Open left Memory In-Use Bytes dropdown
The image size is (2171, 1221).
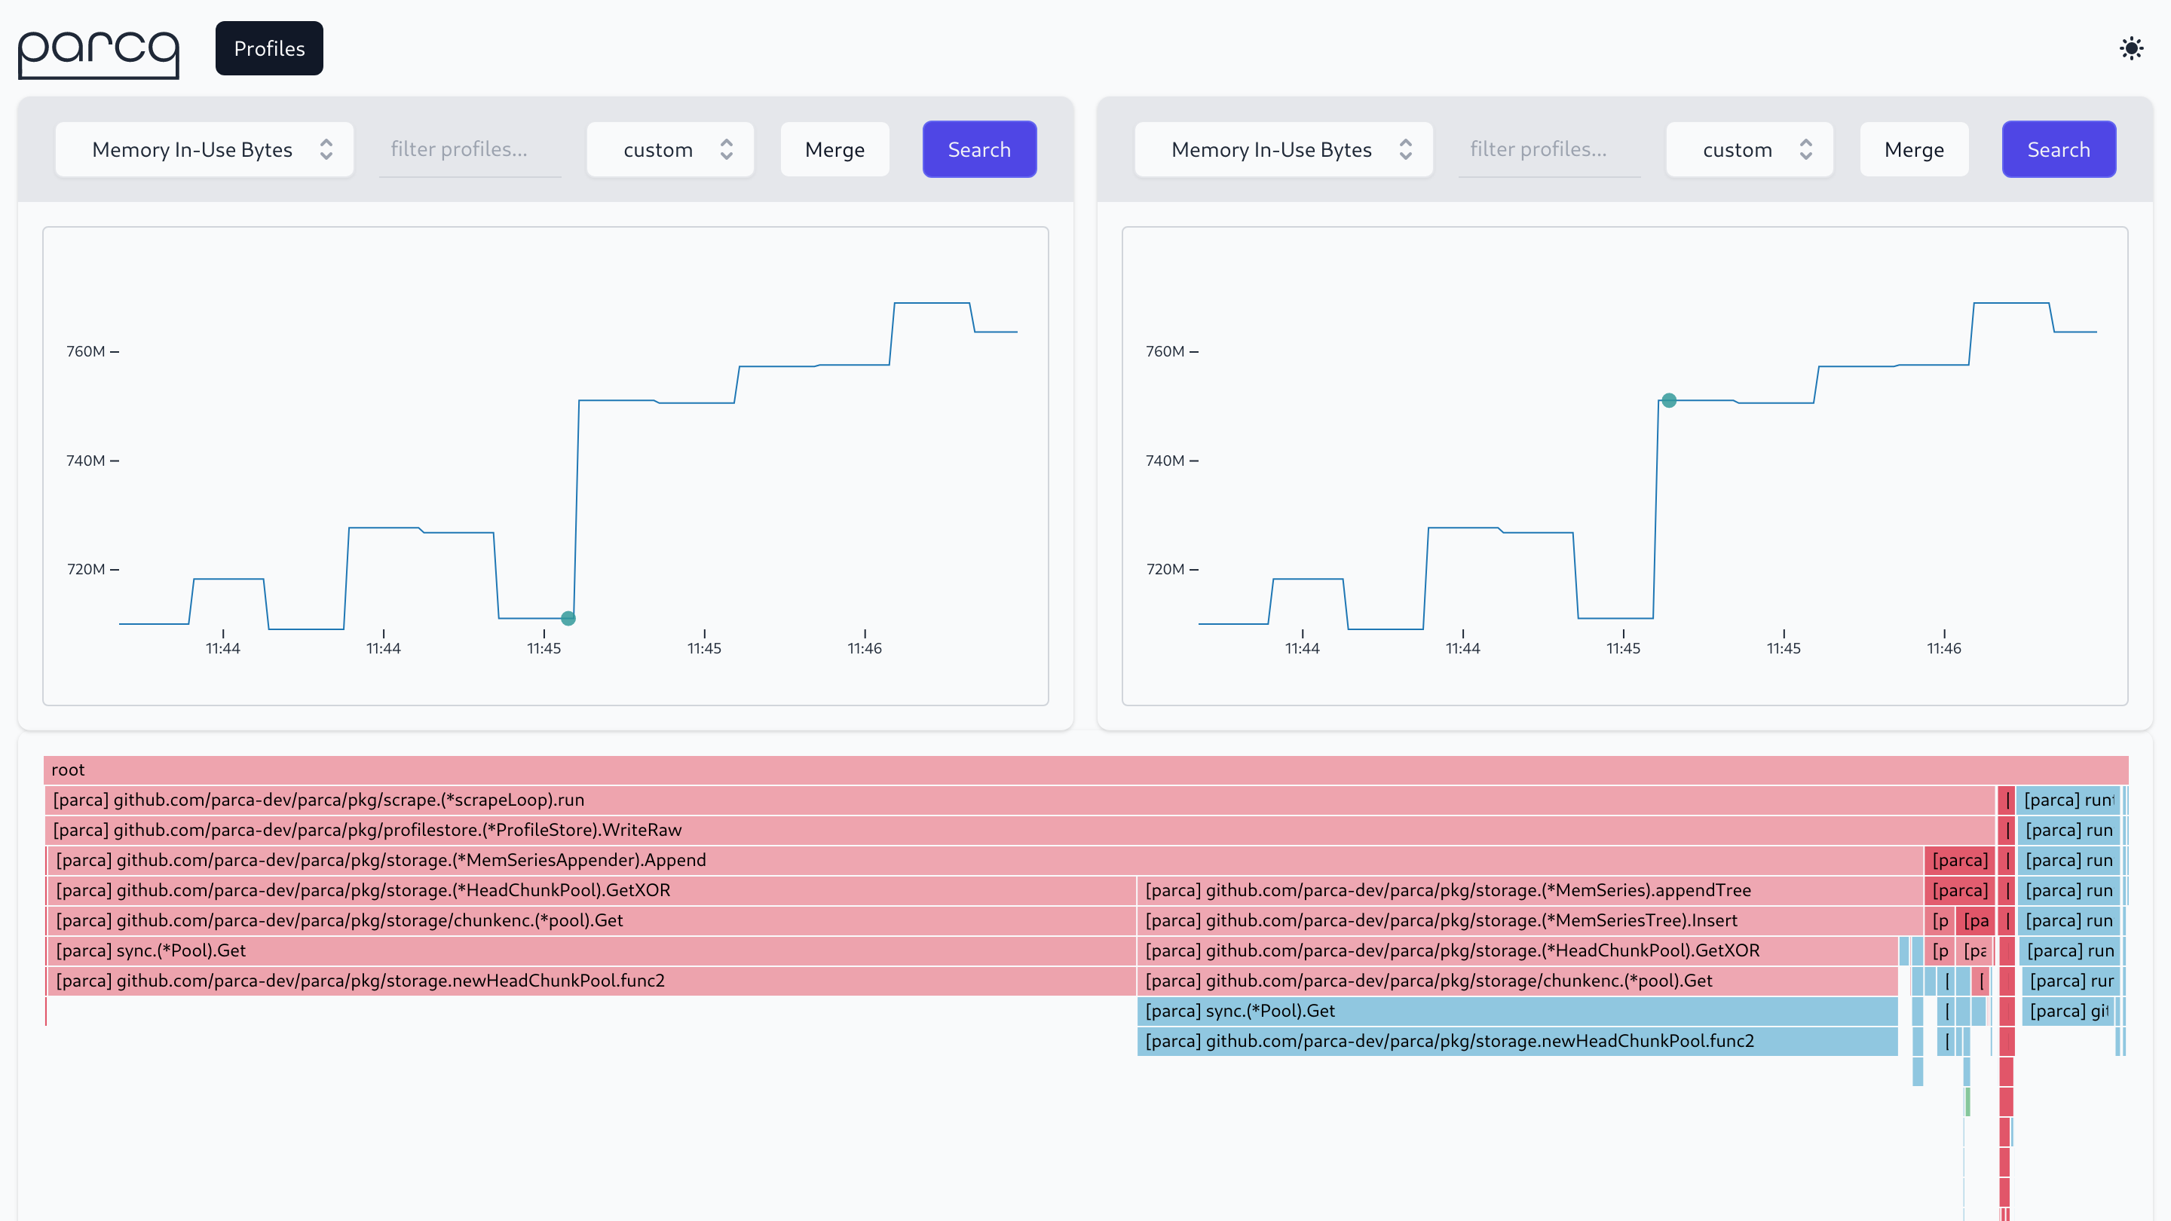click(205, 149)
